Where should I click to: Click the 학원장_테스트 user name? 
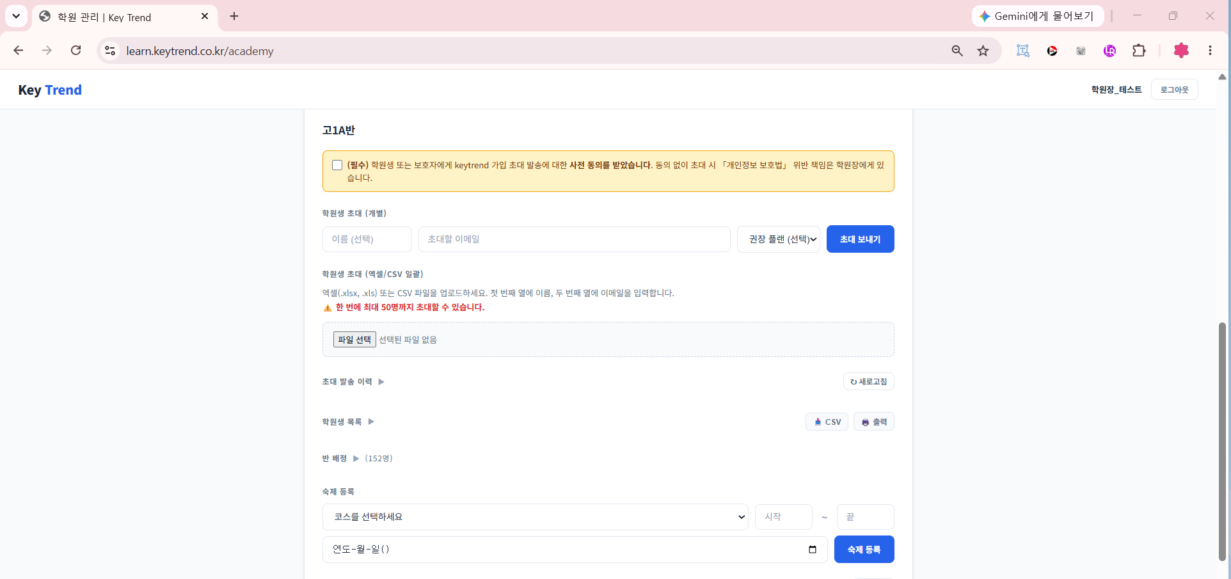pos(1116,90)
